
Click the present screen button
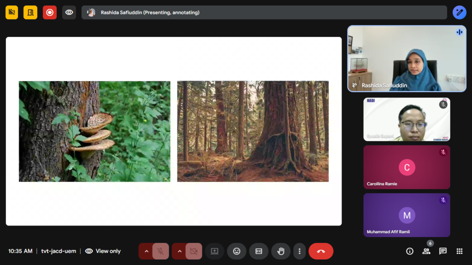214,251
